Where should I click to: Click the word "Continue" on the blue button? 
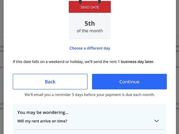tap(129, 82)
